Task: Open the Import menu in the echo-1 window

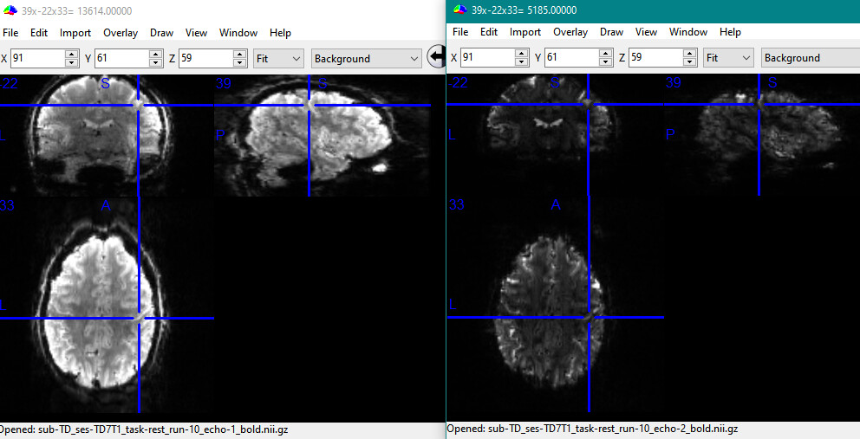Action: [x=75, y=33]
